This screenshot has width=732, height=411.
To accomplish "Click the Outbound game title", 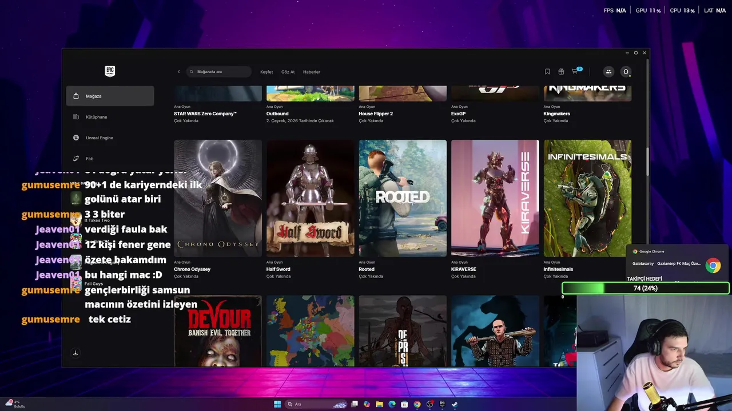I will click(277, 114).
